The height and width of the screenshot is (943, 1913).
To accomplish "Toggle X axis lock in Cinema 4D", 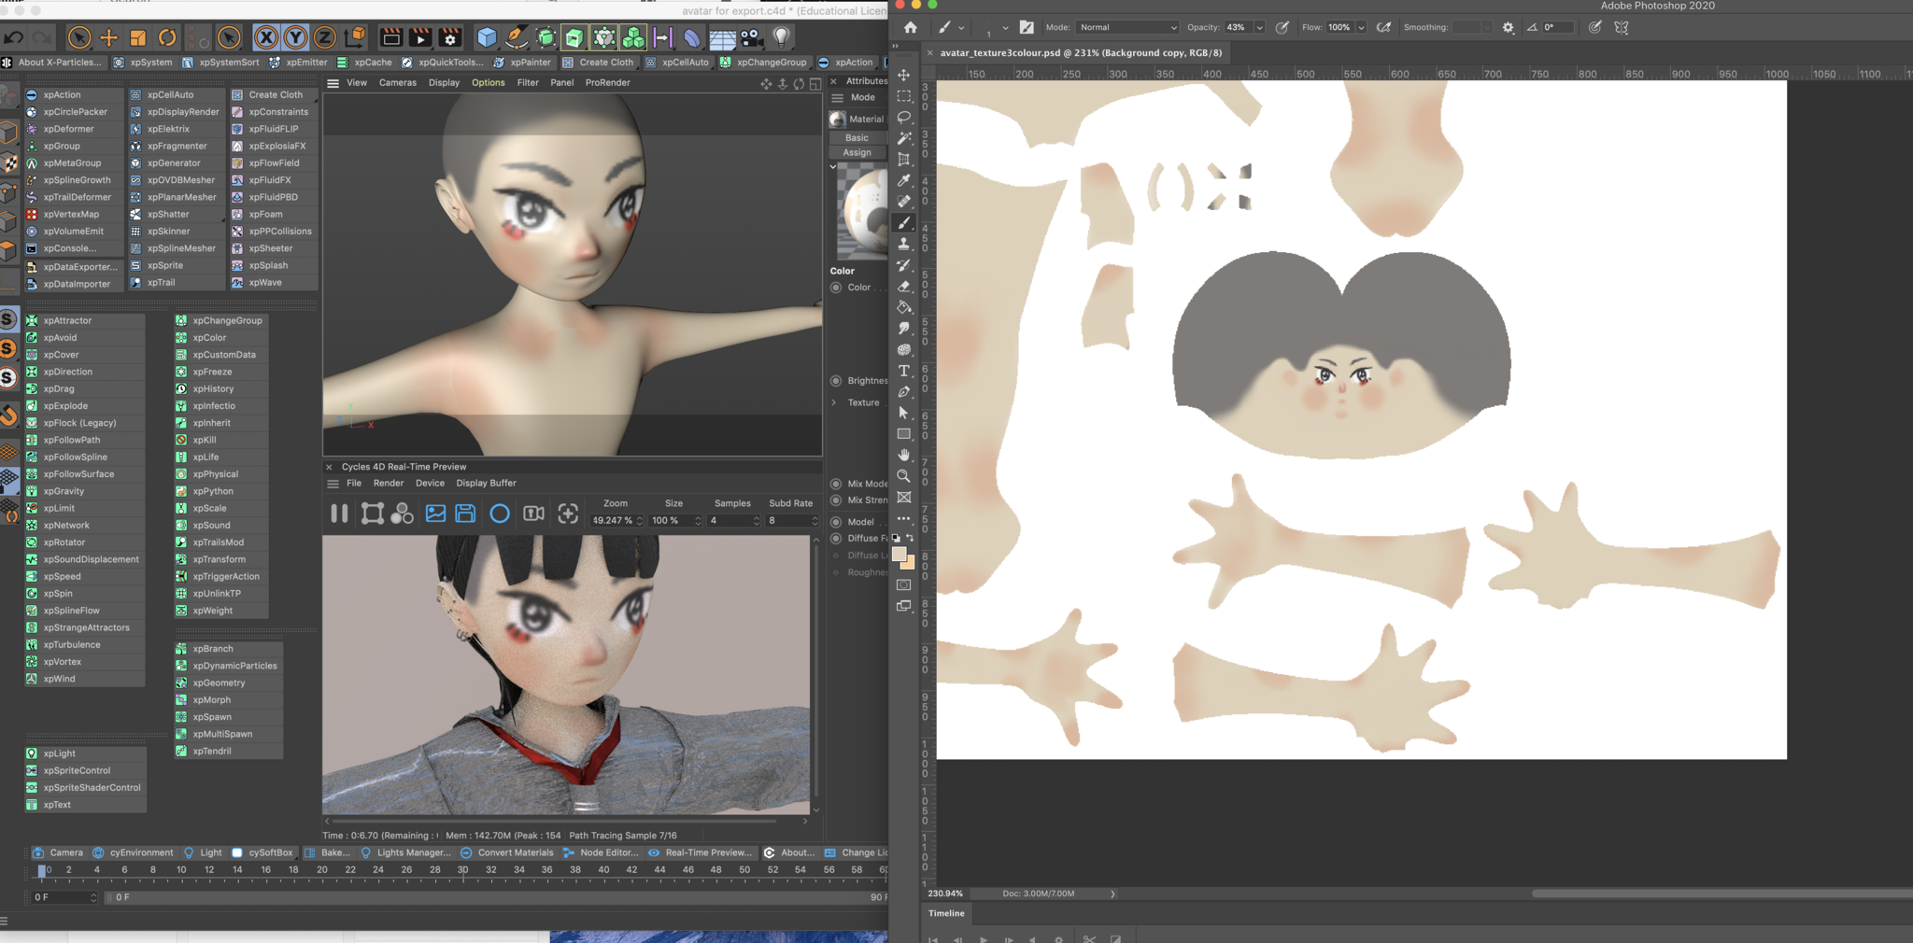I will (x=266, y=37).
